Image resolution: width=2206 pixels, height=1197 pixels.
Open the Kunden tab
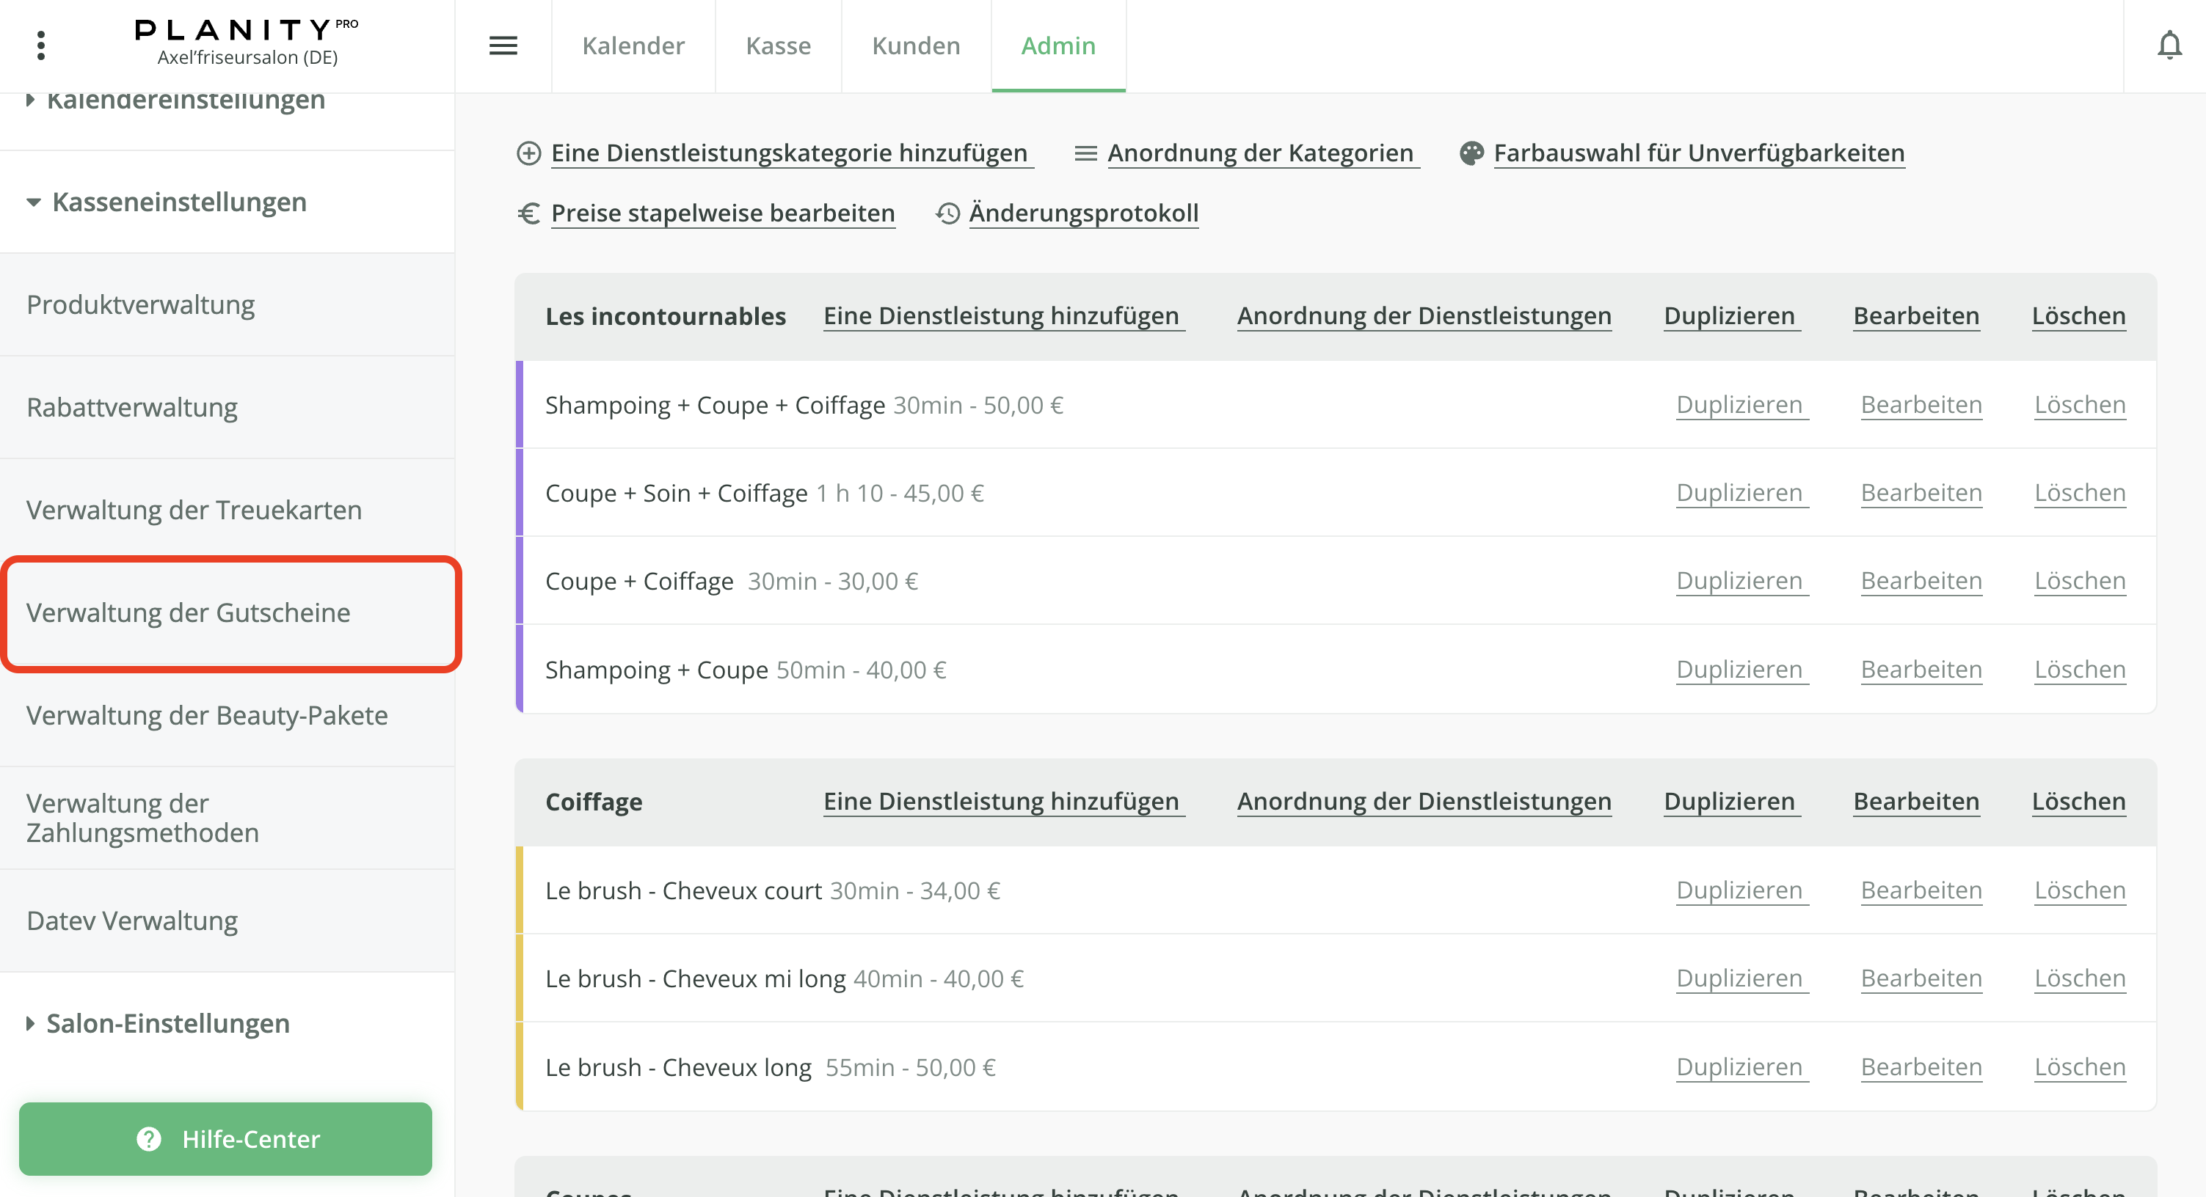click(915, 45)
